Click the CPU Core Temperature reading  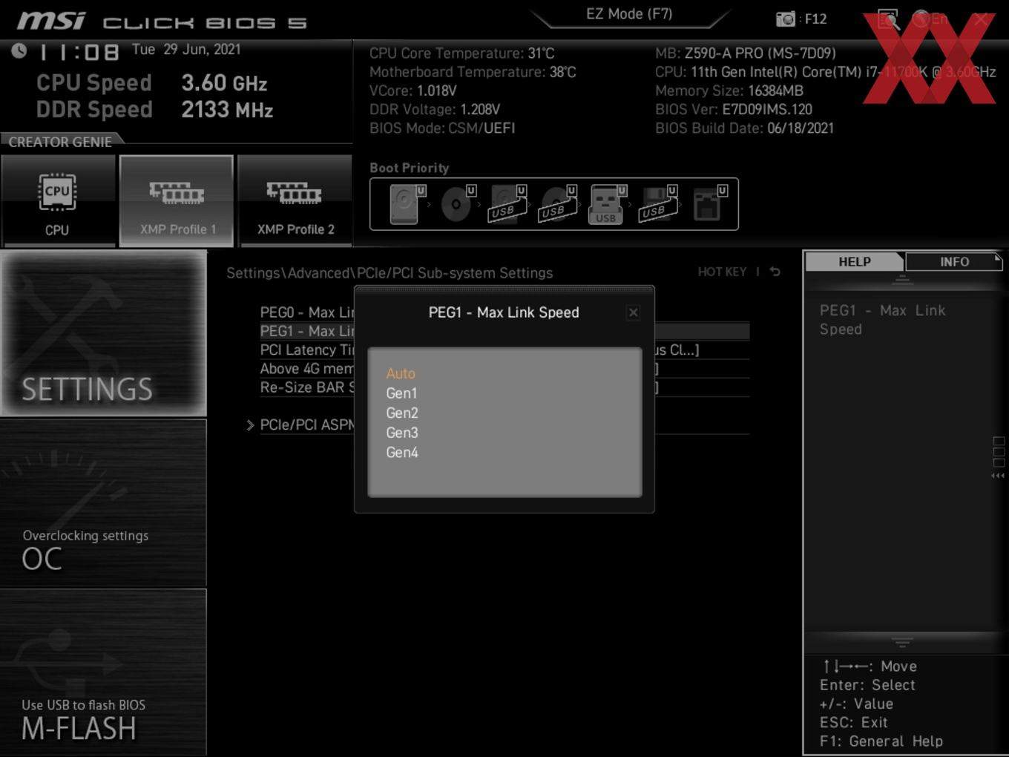click(x=462, y=53)
